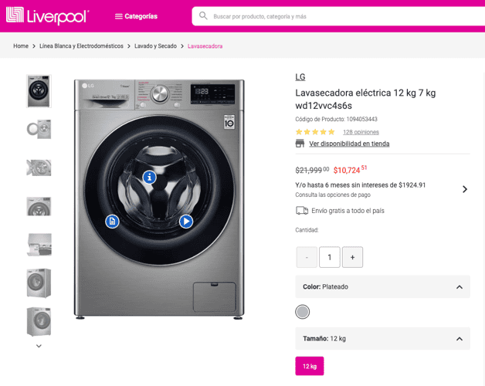Collapse the Tamaño section
Image resolution: width=485 pixels, height=386 pixels.
[459, 339]
